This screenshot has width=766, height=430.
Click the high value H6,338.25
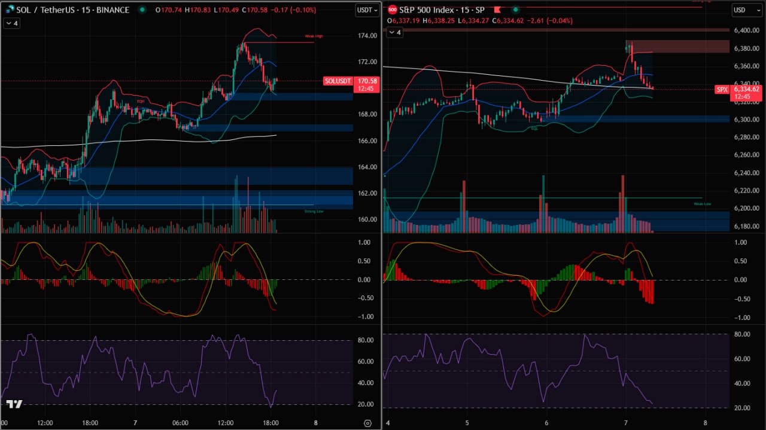[439, 20]
